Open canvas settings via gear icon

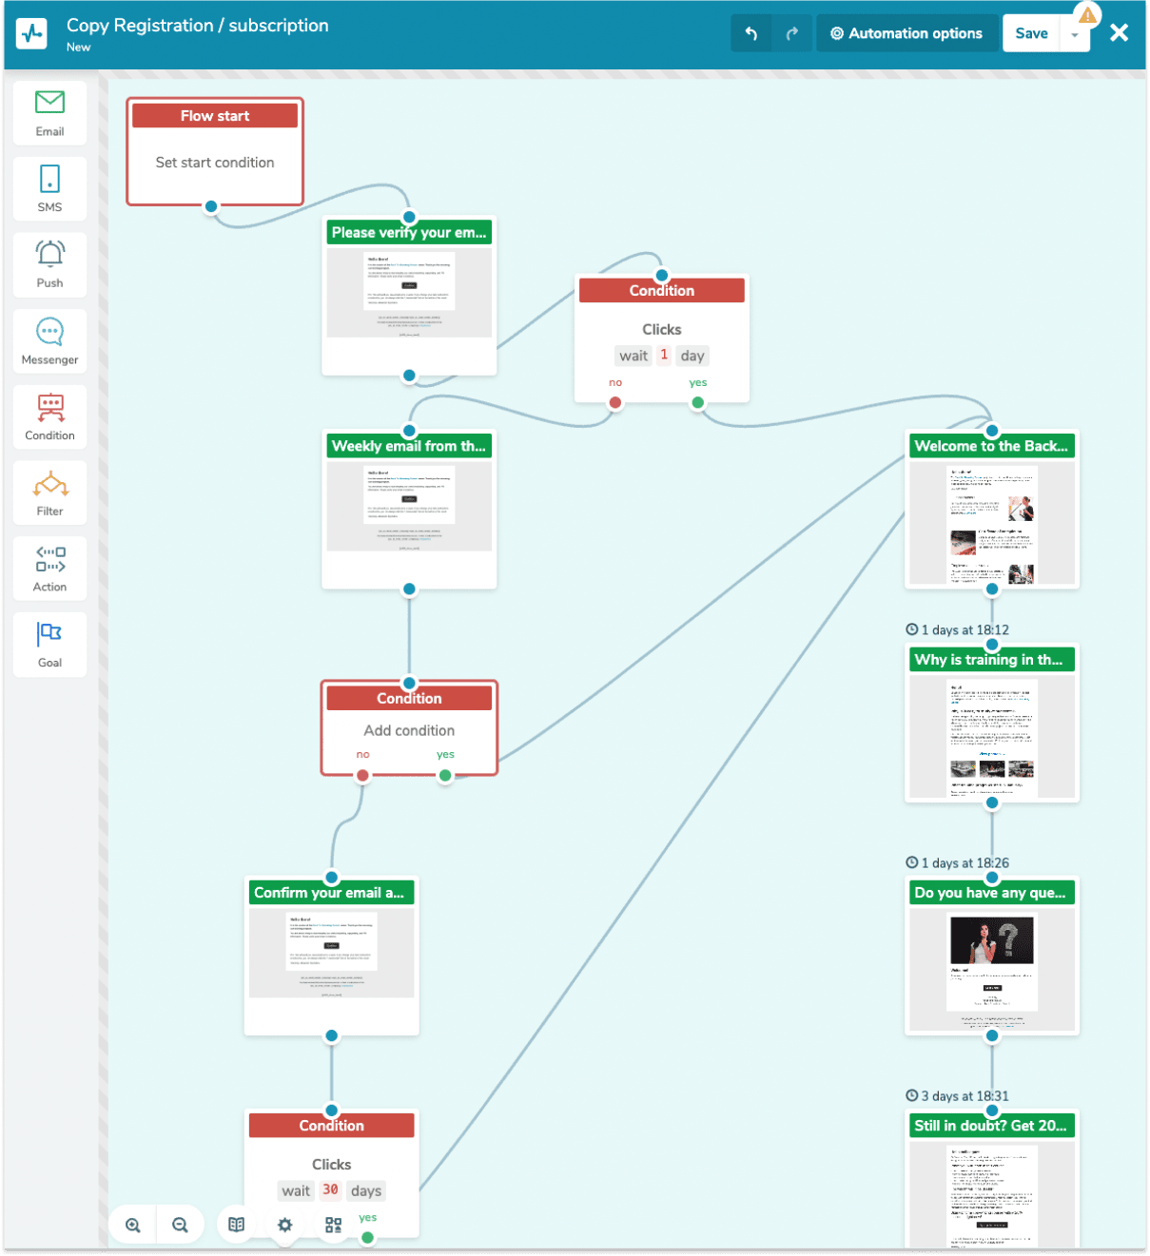pyautogui.click(x=283, y=1225)
